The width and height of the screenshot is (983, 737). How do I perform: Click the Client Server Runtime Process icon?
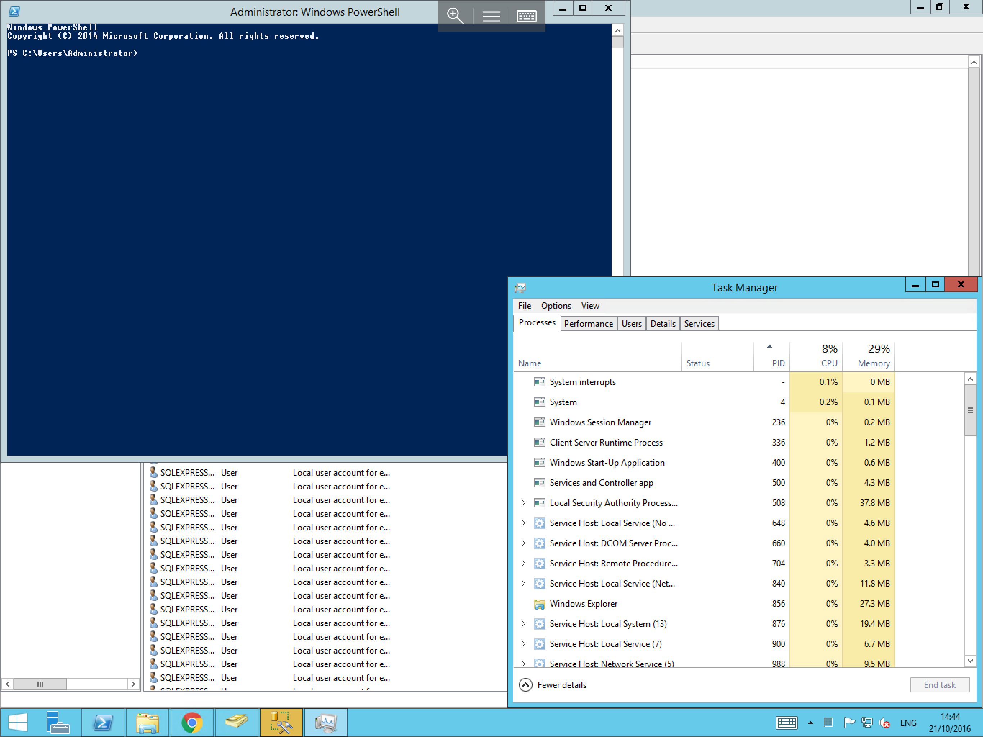[x=539, y=442]
